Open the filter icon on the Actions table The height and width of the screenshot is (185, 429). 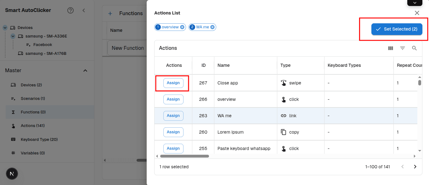pos(403,48)
